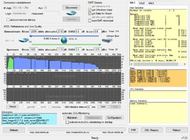Click the Password input field
The image size is (190, 140).
pos(51,13)
